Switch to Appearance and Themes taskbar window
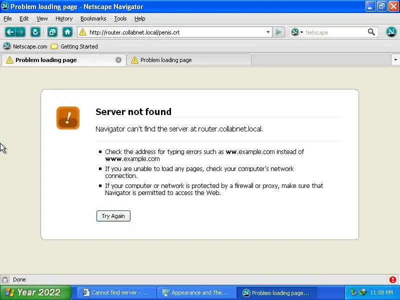This screenshot has width=400, height=300. 196,292
